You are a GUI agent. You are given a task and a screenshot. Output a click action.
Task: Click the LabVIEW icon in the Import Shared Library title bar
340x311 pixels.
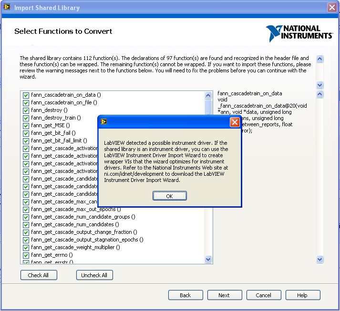pyautogui.click(x=7, y=7)
